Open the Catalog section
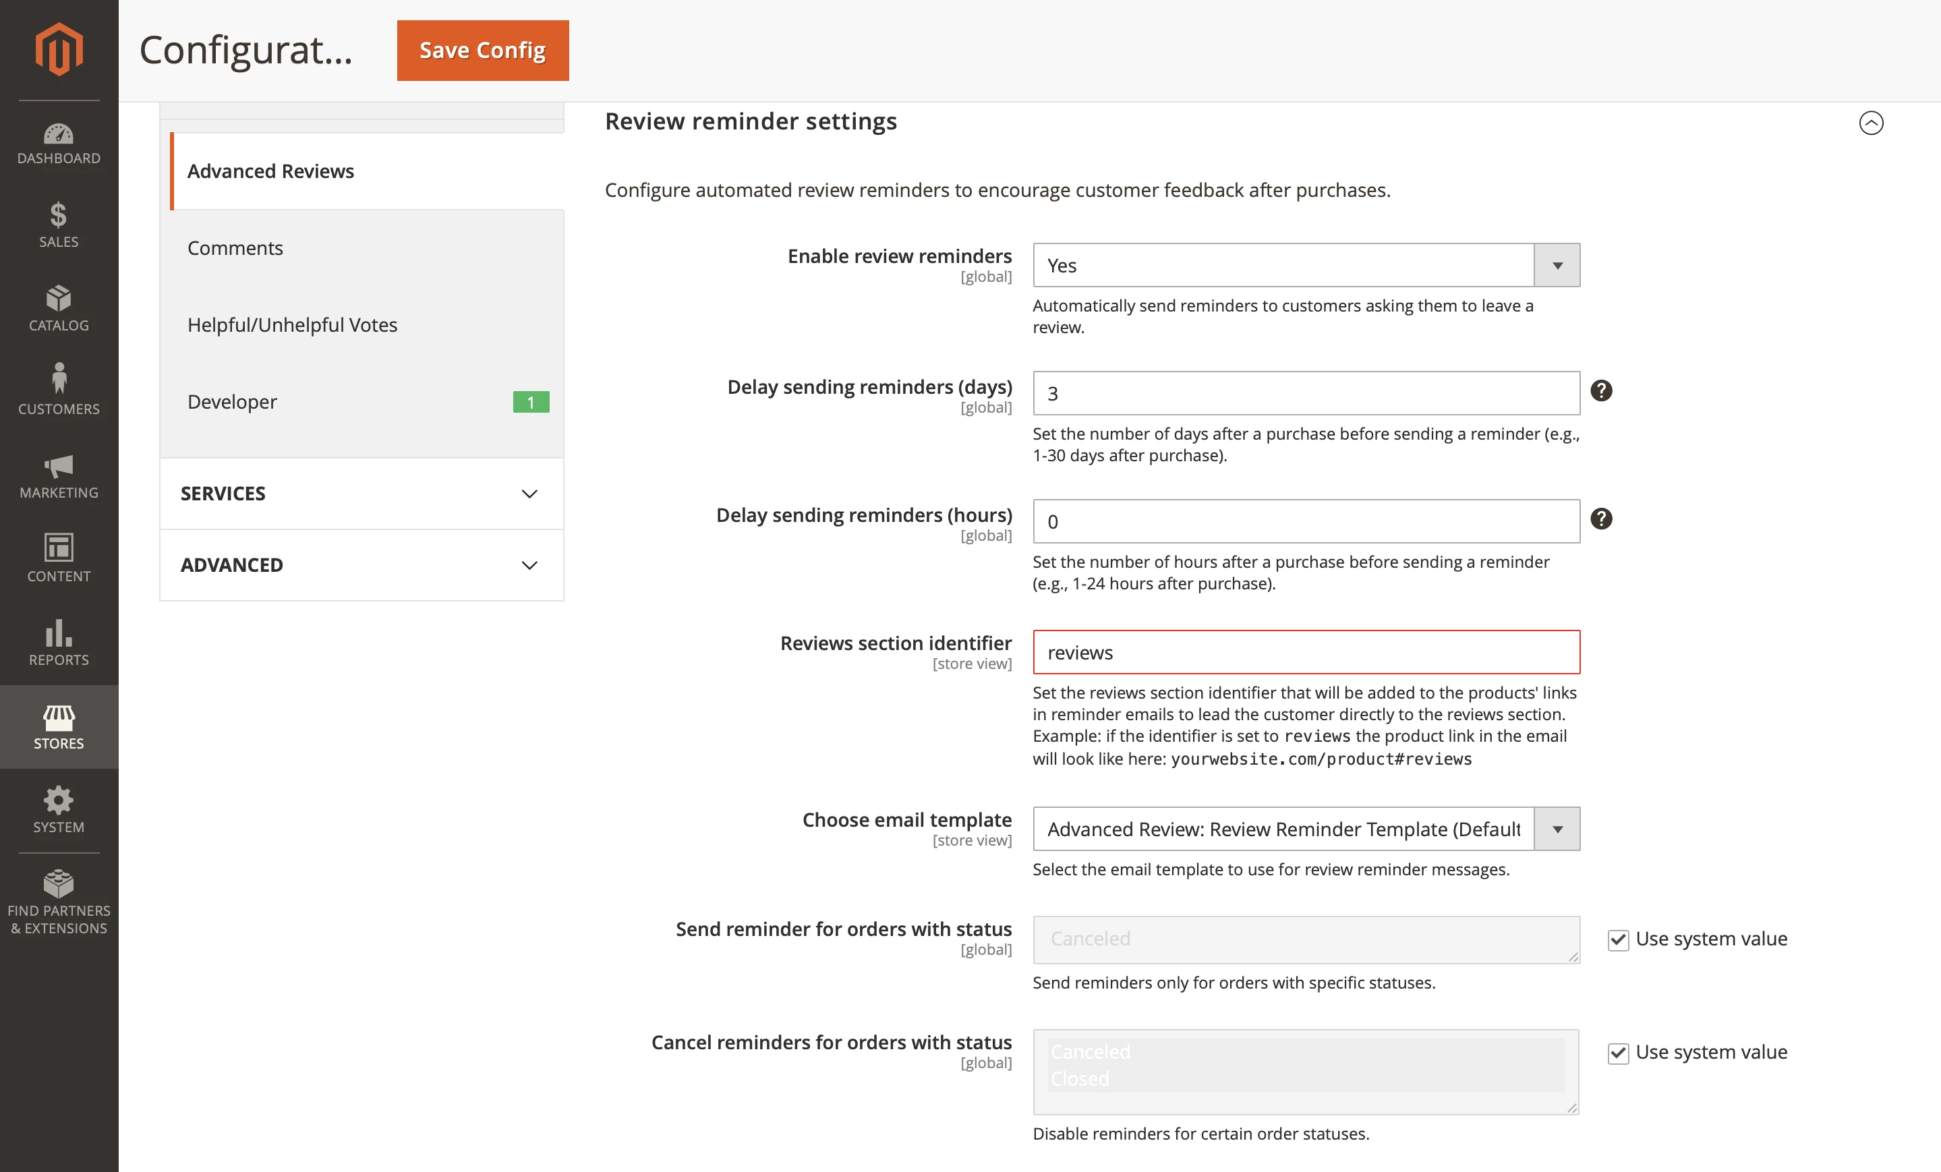 59,311
